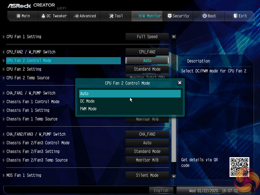Click the English language button

point(161,190)
